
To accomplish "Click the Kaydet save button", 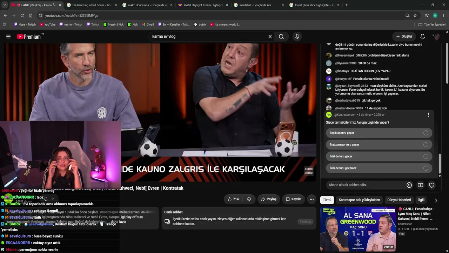I will (294, 199).
